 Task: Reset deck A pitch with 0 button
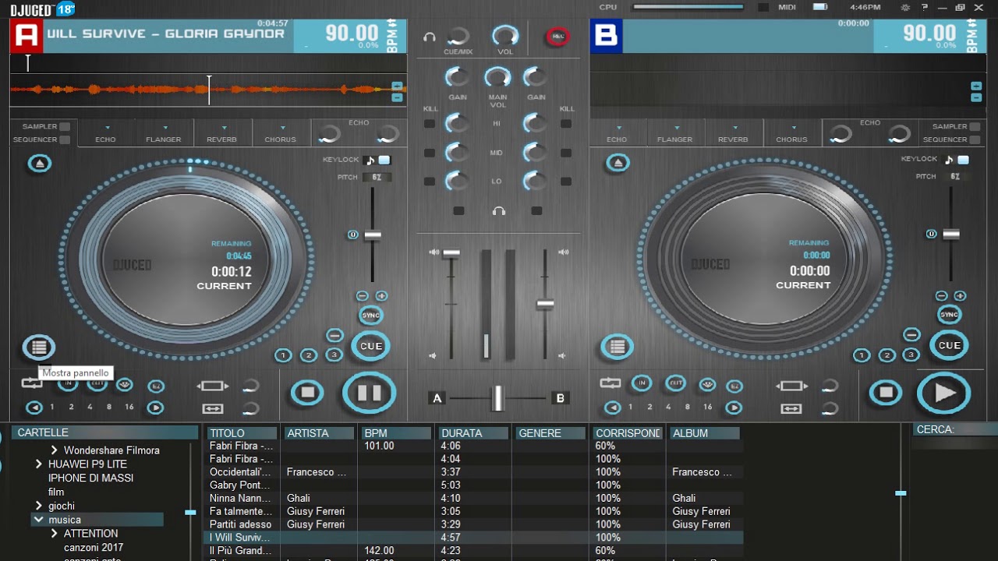pos(353,235)
